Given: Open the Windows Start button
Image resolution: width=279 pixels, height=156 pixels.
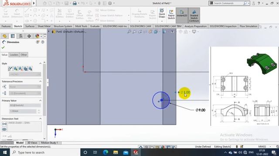Looking at the screenshot, I should coord(5,152).
